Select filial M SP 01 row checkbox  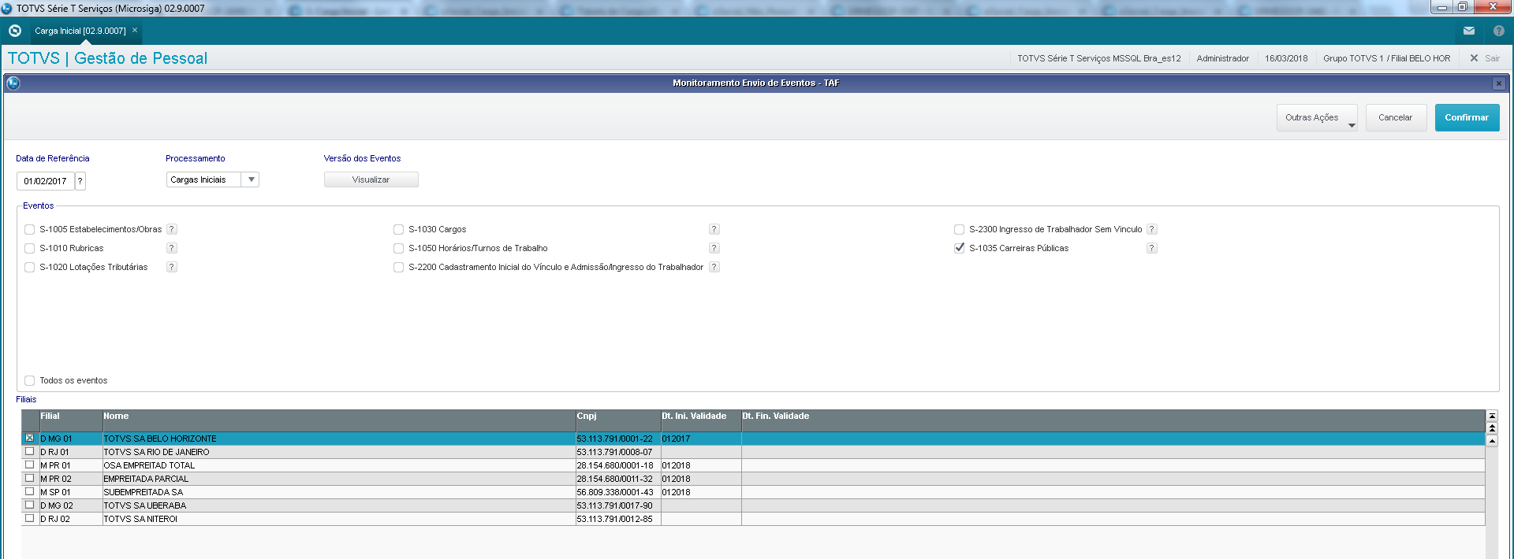[x=30, y=492]
